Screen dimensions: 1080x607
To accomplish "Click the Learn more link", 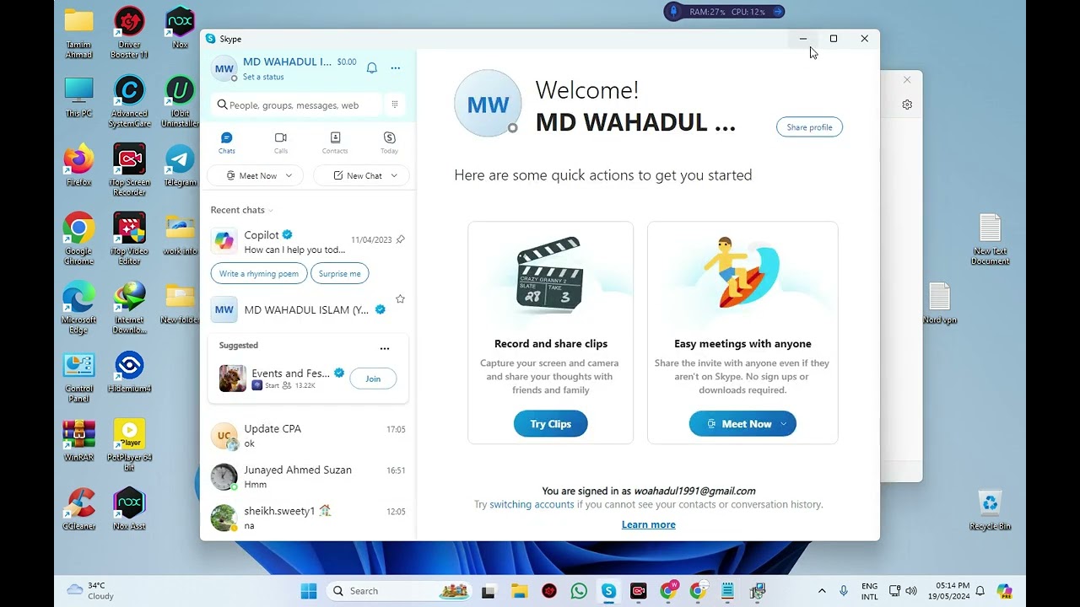I will click(649, 524).
